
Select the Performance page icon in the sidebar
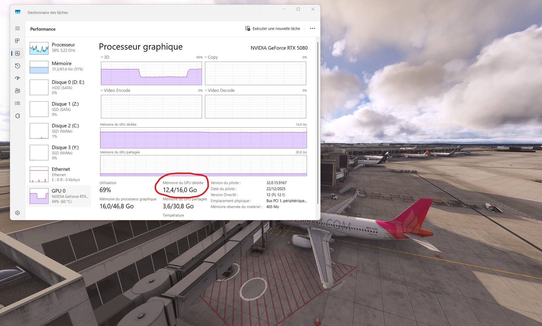click(x=18, y=53)
